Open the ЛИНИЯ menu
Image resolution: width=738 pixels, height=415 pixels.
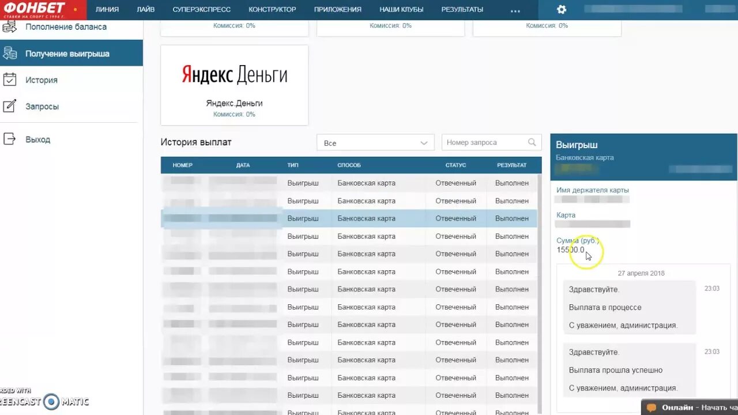pyautogui.click(x=107, y=10)
